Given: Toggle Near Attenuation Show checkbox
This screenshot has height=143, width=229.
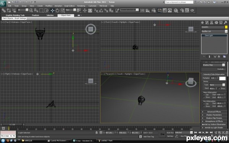Looking at the screenshot, I should [x=204, y=97].
